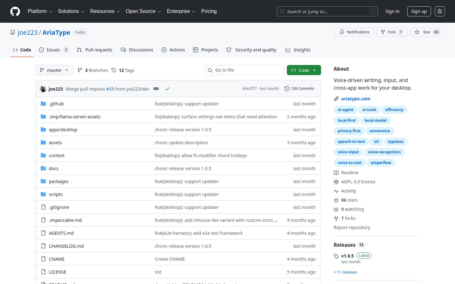The height and width of the screenshot is (284, 455).
Task: Switch to the Insights tab
Action: click(x=298, y=50)
